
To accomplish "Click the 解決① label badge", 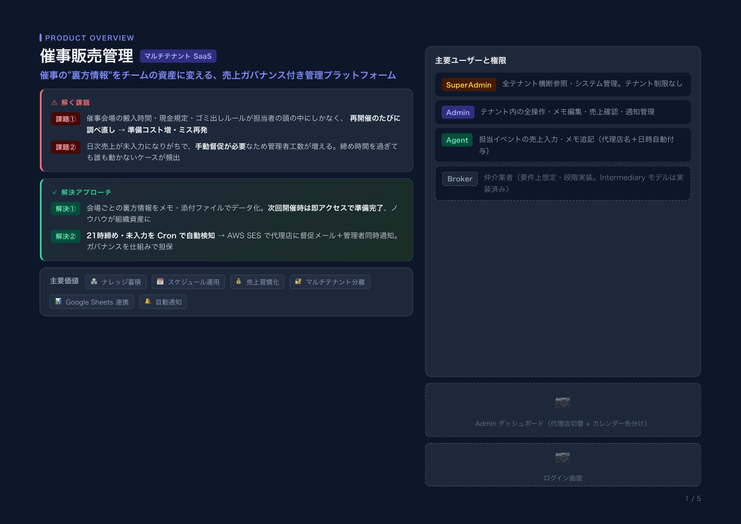I will (66, 209).
